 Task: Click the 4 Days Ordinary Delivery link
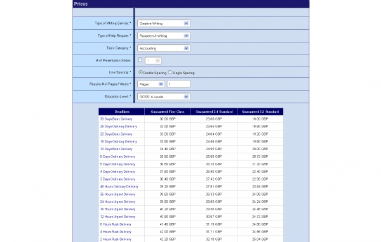pyautogui.click(x=117, y=172)
